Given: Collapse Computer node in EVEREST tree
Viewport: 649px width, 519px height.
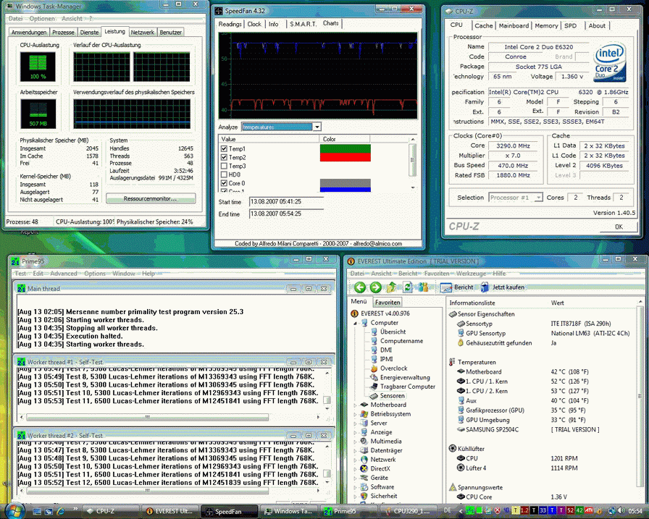Looking at the screenshot, I should pyautogui.click(x=355, y=323).
